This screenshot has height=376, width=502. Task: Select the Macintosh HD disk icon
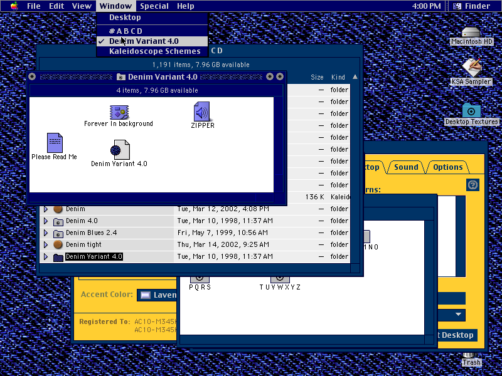tap(471, 33)
